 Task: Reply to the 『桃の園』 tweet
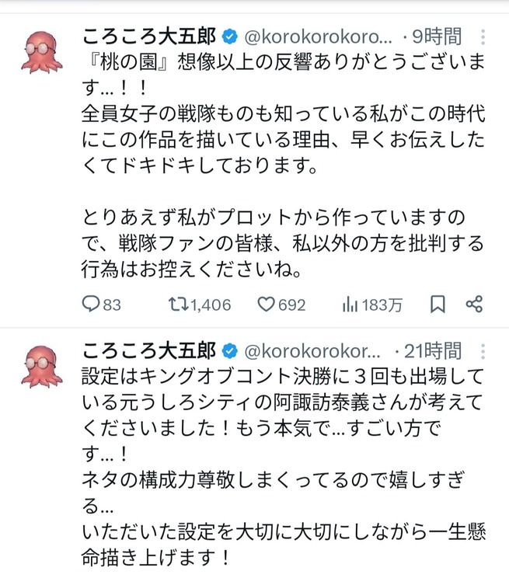click(x=92, y=305)
